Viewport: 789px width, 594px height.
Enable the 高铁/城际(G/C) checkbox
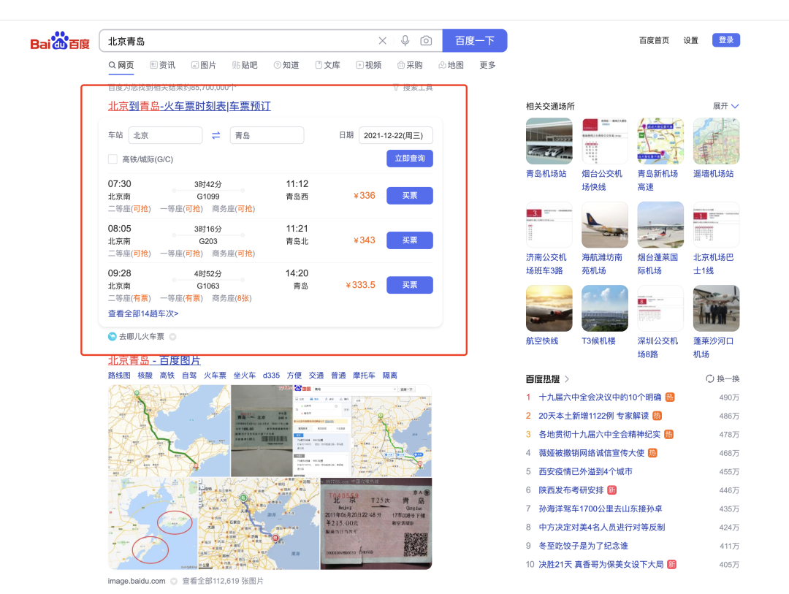click(x=112, y=159)
